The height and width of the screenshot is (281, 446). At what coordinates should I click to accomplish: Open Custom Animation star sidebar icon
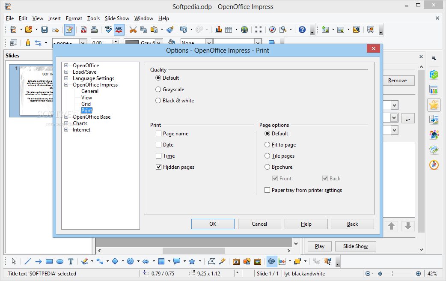coord(434,105)
